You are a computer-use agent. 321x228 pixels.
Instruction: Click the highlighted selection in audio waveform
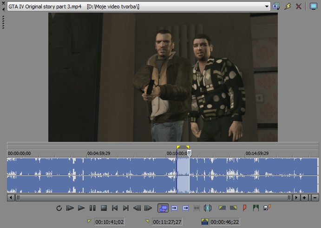pos(183,175)
